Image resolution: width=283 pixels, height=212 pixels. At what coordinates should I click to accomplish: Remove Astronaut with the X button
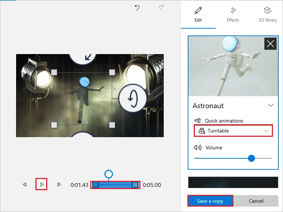tap(270, 44)
